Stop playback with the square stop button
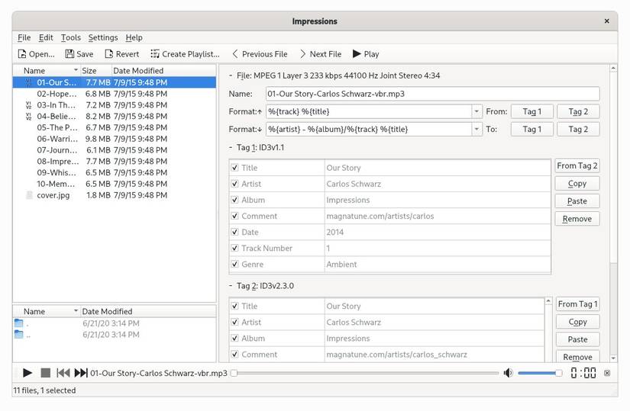 (x=45, y=373)
